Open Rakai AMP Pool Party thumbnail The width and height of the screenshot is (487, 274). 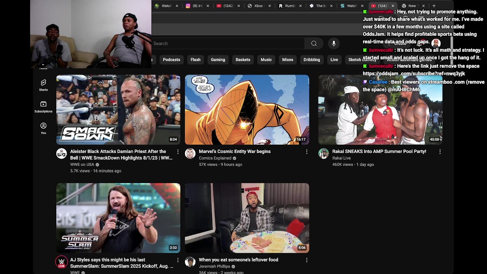pos(380,110)
